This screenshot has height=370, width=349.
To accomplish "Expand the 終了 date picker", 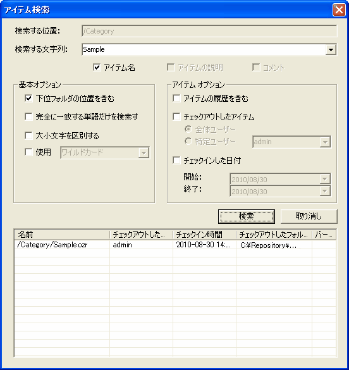I will [325, 191].
